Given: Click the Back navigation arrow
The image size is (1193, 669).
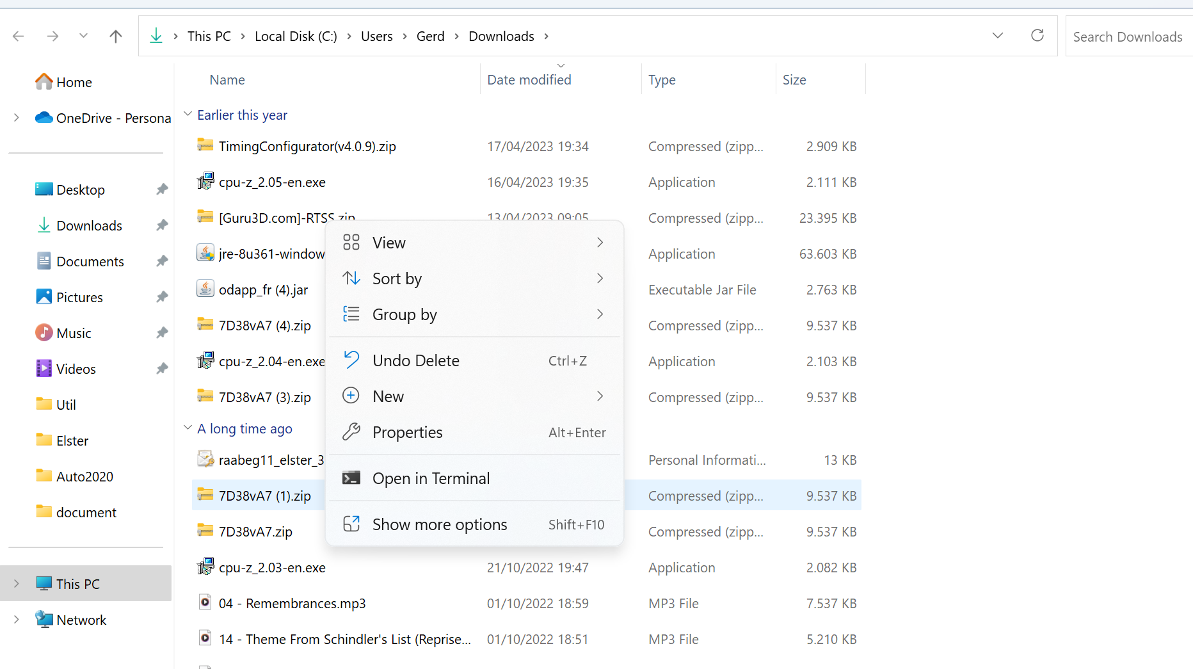Looking at the screenshot, I should coord(19,36).
